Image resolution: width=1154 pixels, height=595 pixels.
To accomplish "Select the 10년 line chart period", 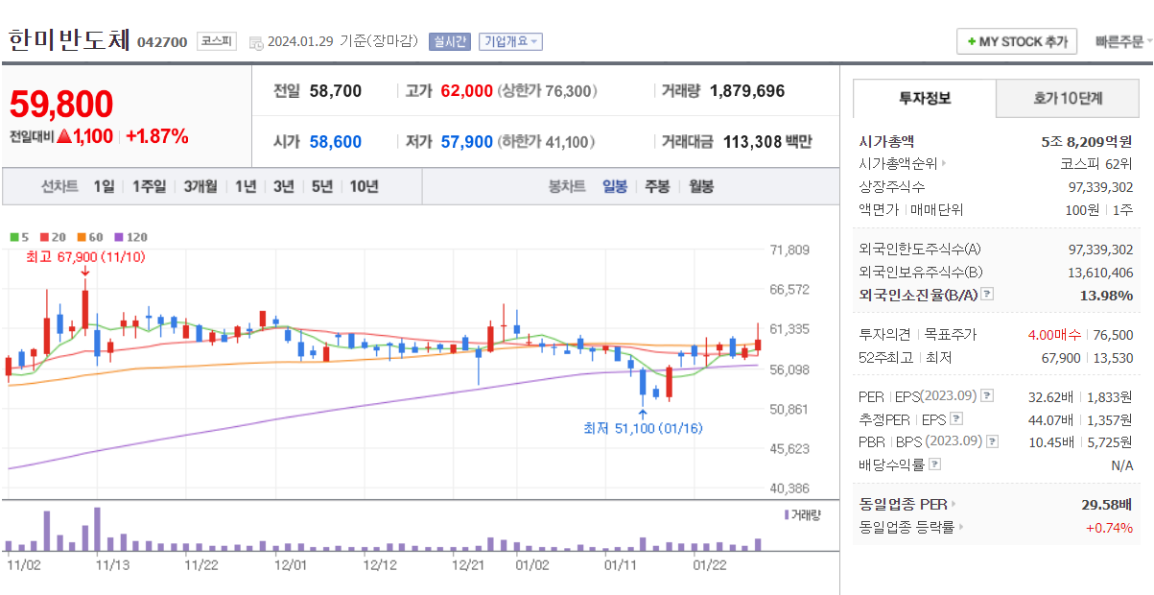I will tap(364, 186).
